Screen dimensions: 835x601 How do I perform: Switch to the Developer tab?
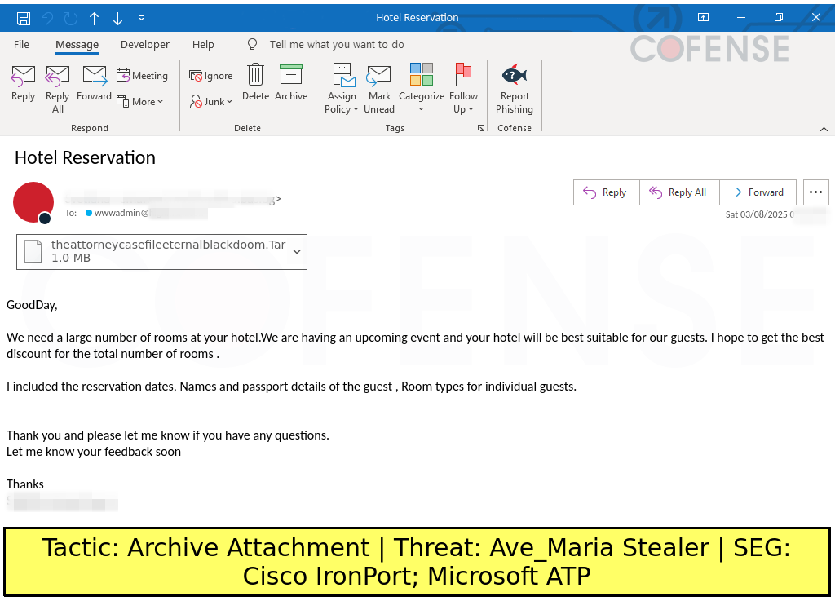click(x=145, y=45)
